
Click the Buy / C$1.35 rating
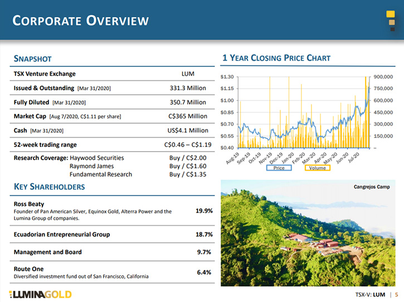pyautogui.click(x=188, y=174)
